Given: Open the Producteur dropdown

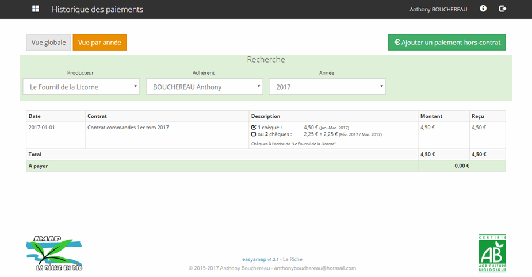Looking at the screenshot, I should (81, 87).
